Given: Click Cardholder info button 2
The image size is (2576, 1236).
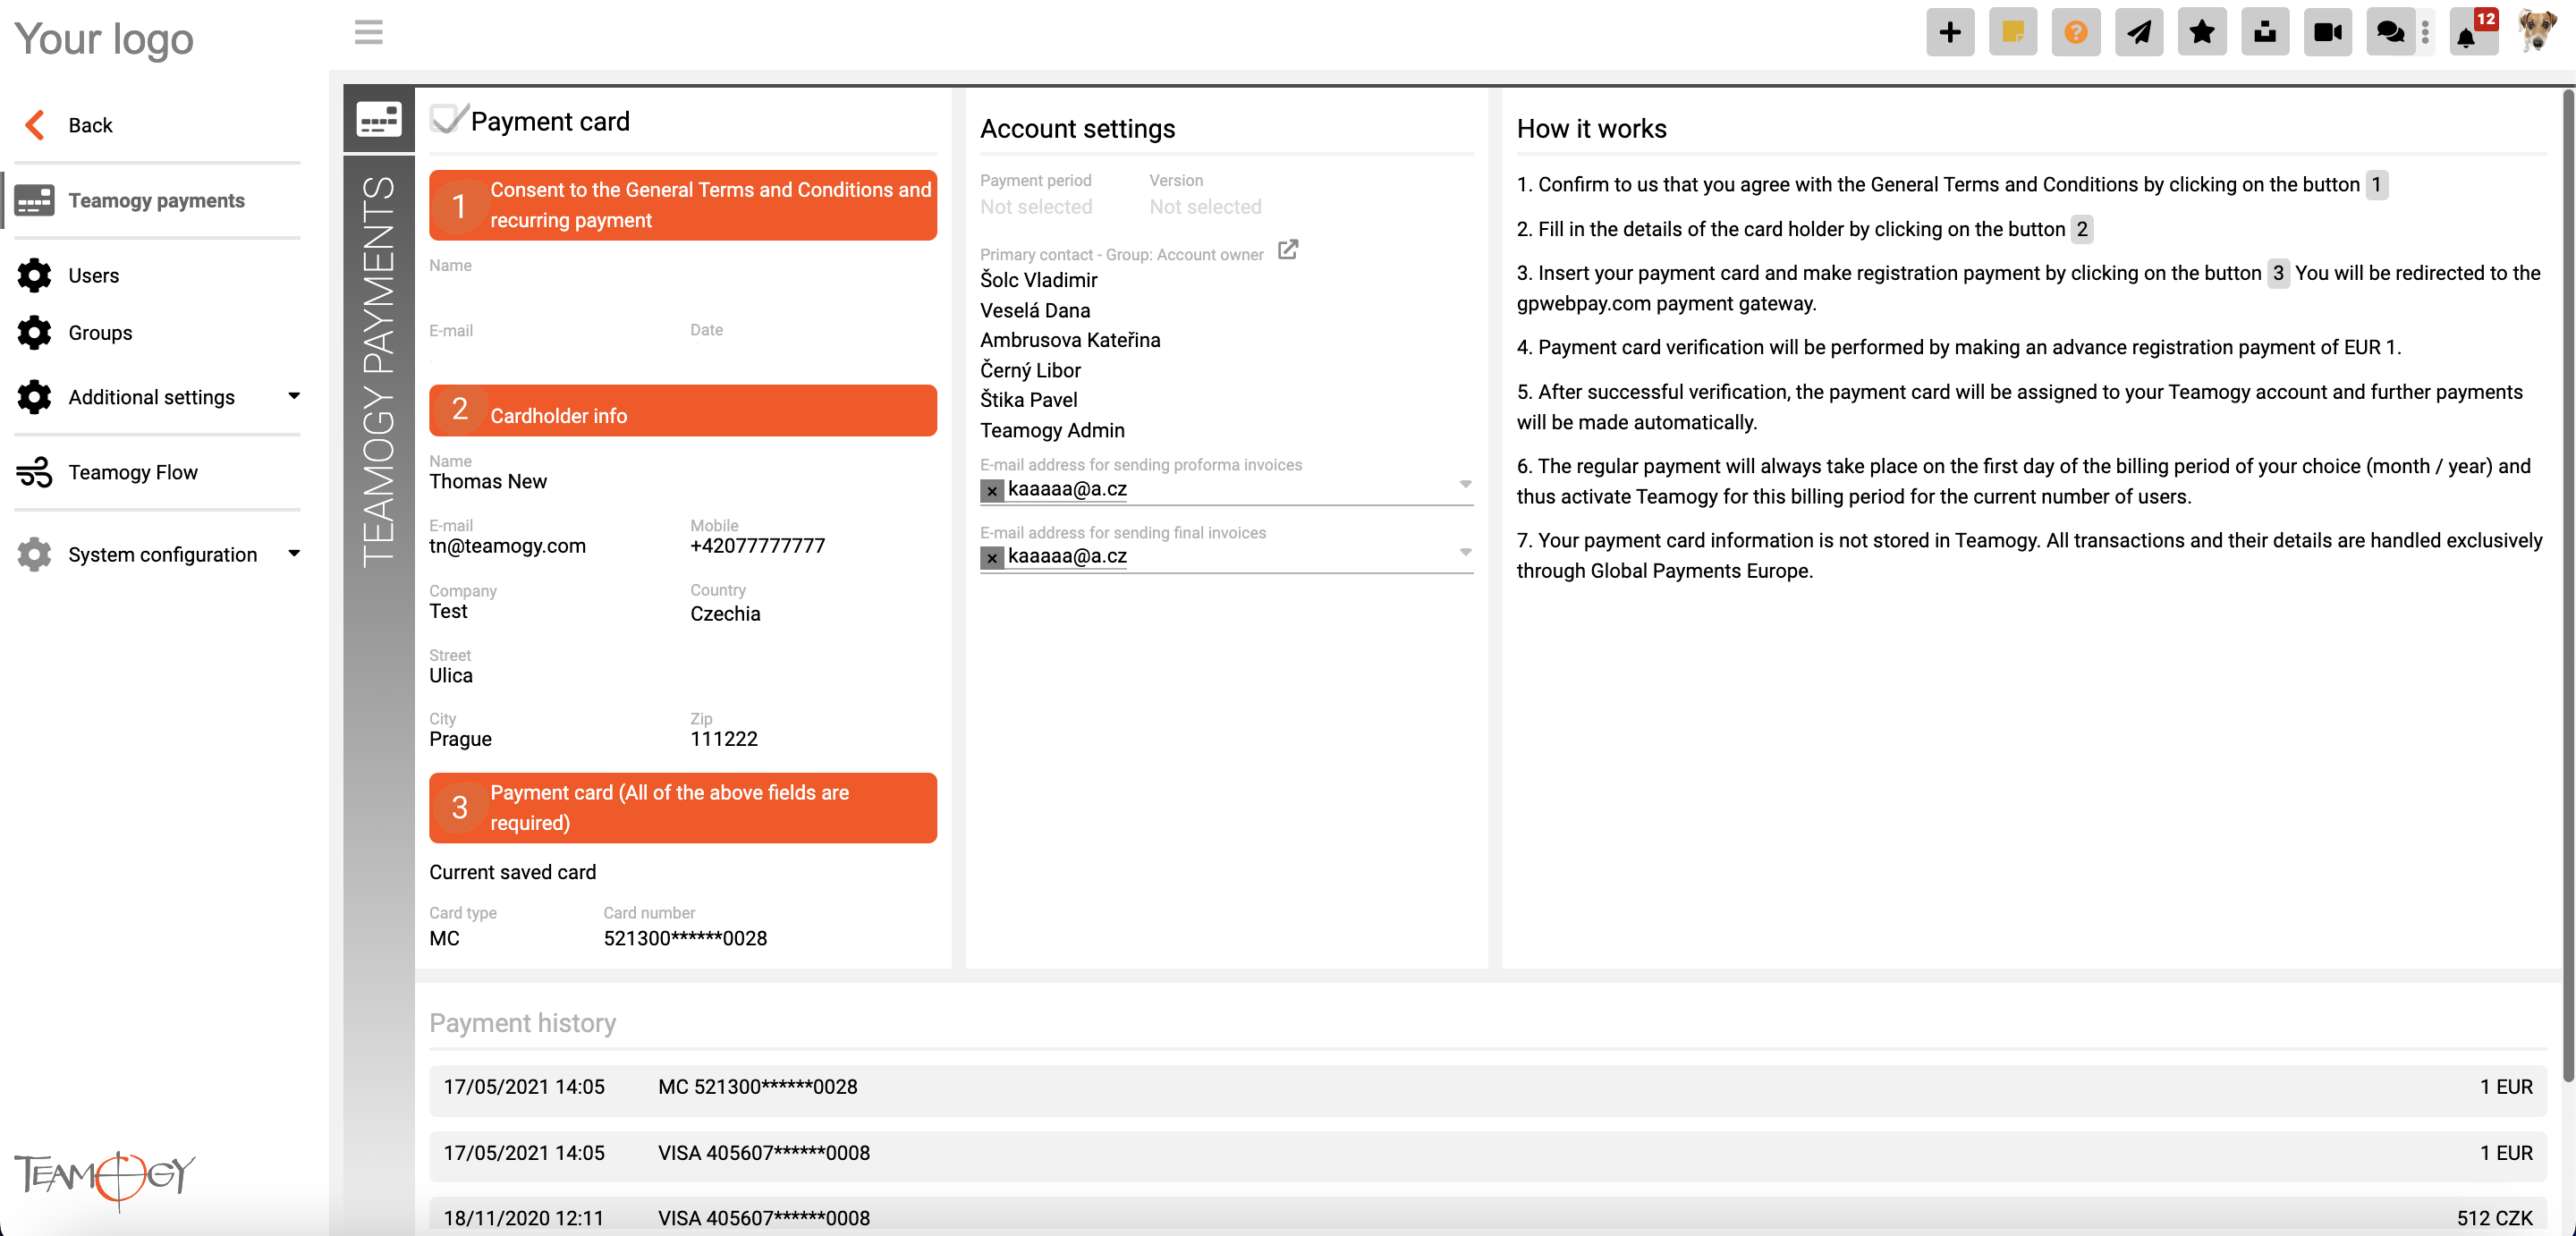Looking at the screenshot, I should point(683,410).
